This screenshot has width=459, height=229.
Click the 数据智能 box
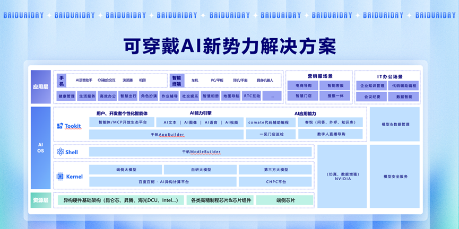404,96
